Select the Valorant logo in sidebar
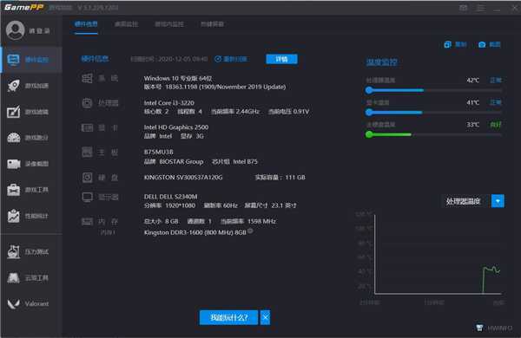521x338 pixels. coord(14,303)
